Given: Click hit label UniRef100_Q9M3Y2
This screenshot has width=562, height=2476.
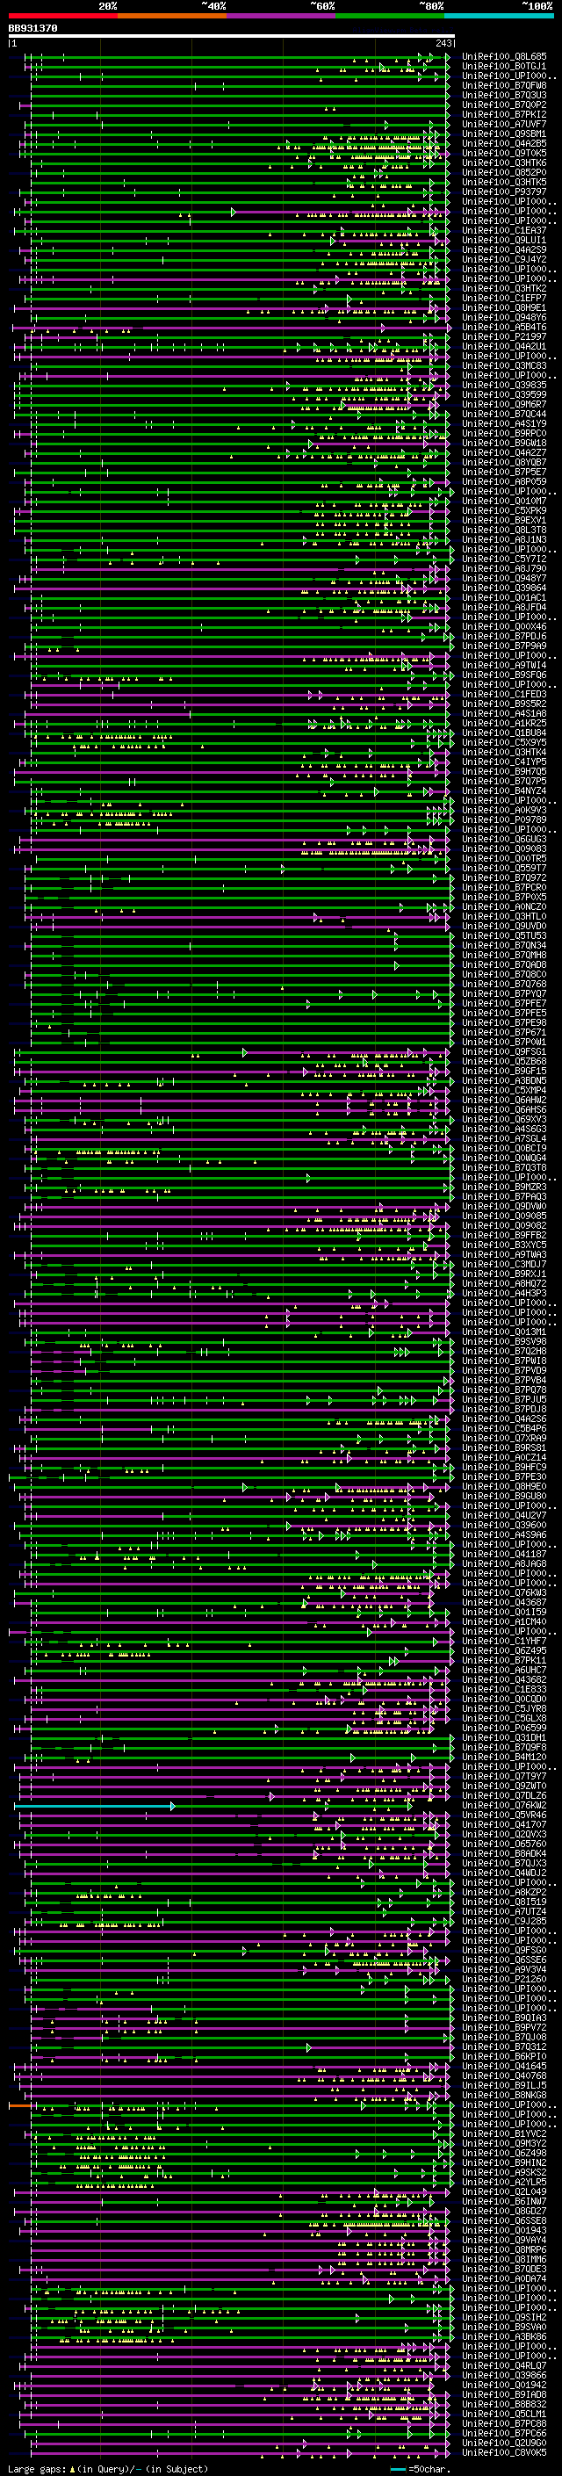Looking at the screenshot, I should coord(504,2143).
